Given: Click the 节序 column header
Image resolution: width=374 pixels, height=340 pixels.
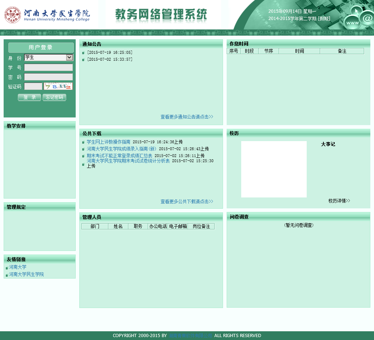Looking at the screenshot, I should 268,51.
